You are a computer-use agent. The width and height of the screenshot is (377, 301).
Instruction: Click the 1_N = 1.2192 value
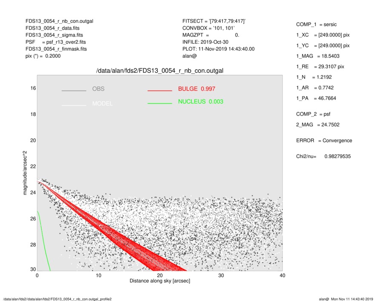[314, 77]
